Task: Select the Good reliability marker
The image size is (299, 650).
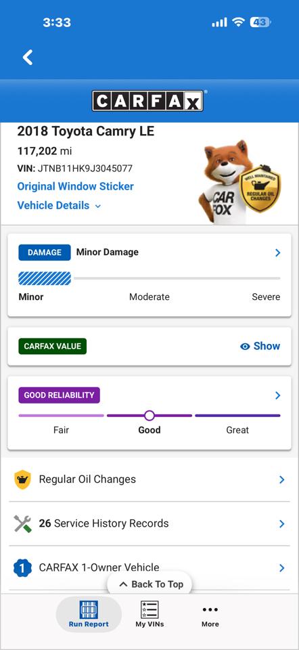Action: [x=149, y=415]
